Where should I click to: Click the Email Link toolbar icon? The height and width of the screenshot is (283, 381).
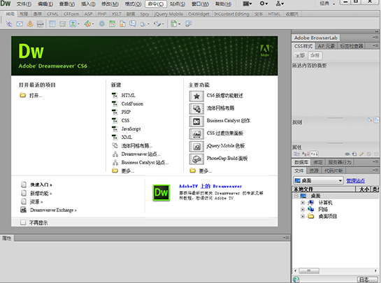point(20,24)
